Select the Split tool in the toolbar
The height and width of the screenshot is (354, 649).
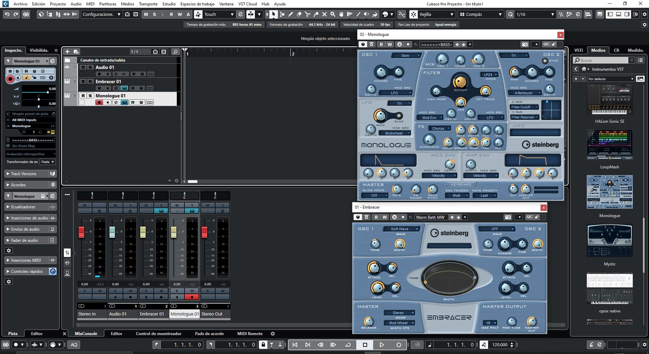coord(308,15)
